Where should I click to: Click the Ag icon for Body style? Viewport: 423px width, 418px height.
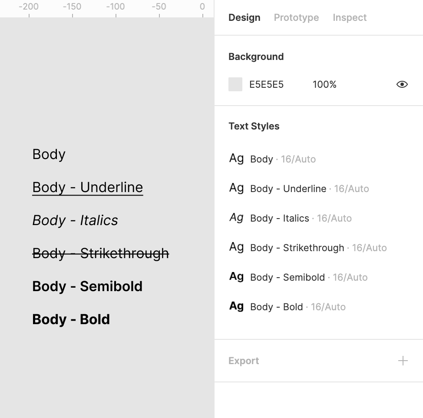[x=236, y=159]
